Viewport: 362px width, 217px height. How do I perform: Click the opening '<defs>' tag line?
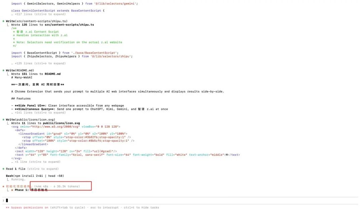(20, 130)
